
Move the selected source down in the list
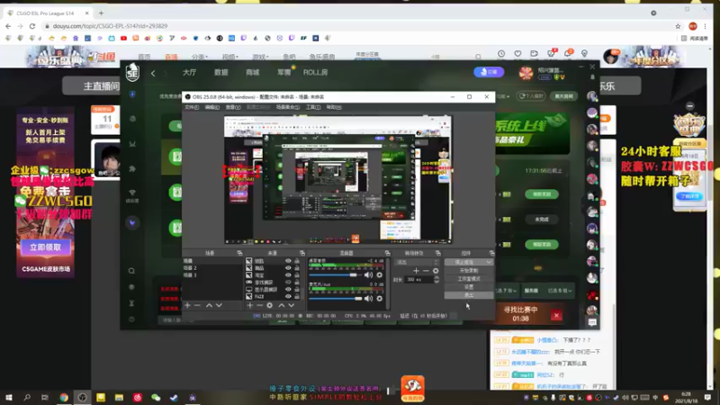click(292, 305)
